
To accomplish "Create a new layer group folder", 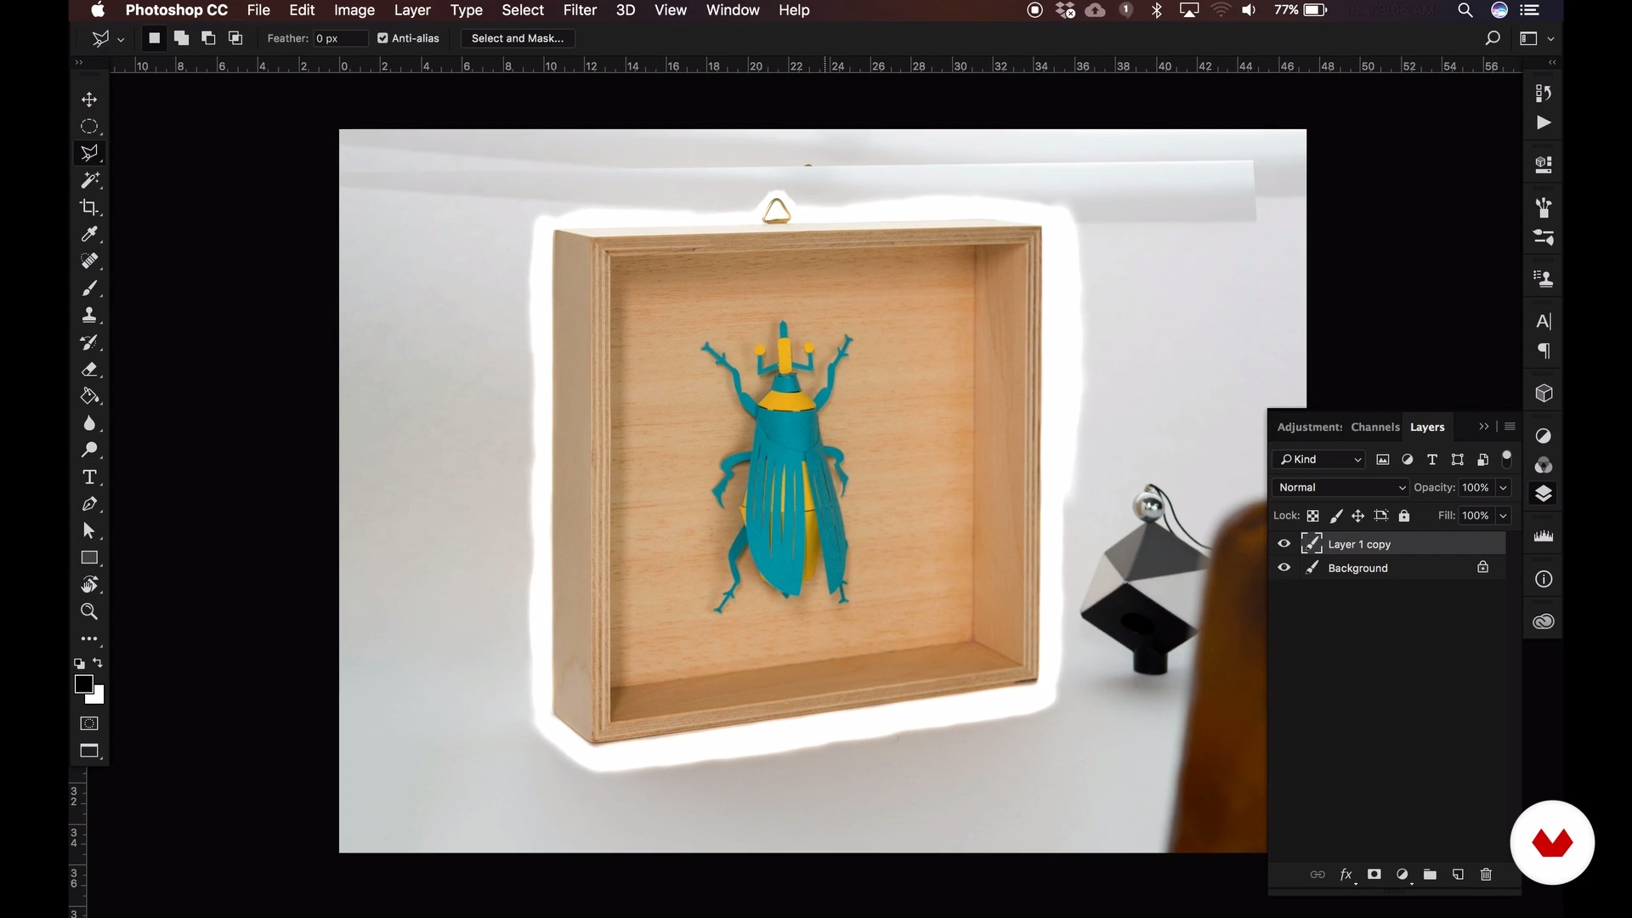I will point(1430,875).
